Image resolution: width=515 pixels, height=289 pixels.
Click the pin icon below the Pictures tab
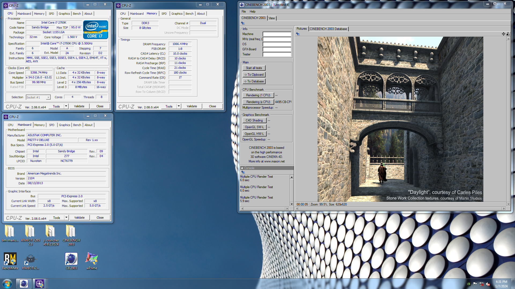coord(298,34)
